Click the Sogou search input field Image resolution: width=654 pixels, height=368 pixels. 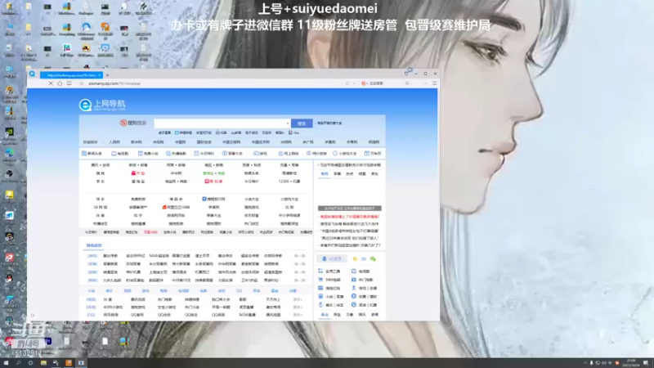(x=220, y=123)
